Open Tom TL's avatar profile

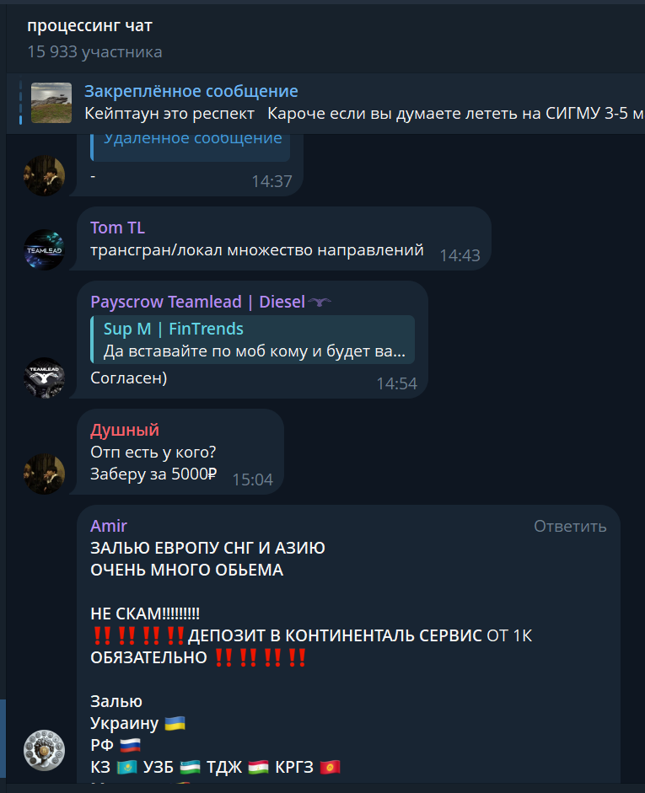pos(45,249)
